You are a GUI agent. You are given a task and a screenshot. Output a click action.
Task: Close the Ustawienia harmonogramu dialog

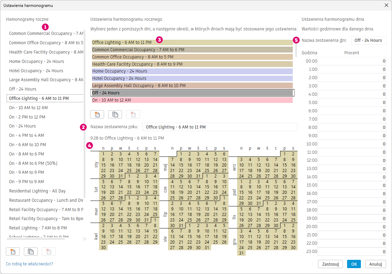[x=386, y=5]
